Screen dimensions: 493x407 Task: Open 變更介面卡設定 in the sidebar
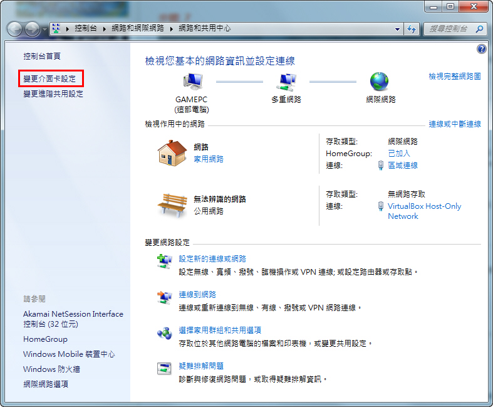point(49,79)
